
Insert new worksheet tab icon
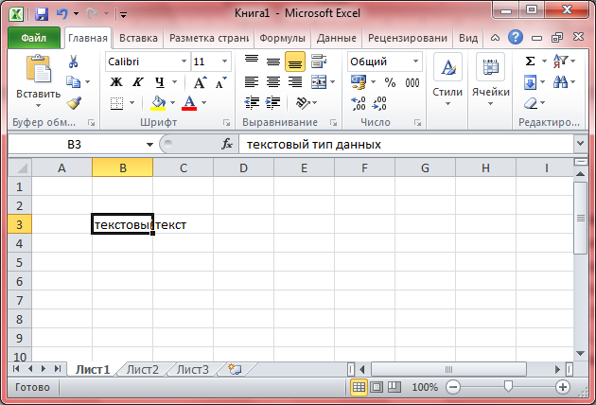point(235,369)
